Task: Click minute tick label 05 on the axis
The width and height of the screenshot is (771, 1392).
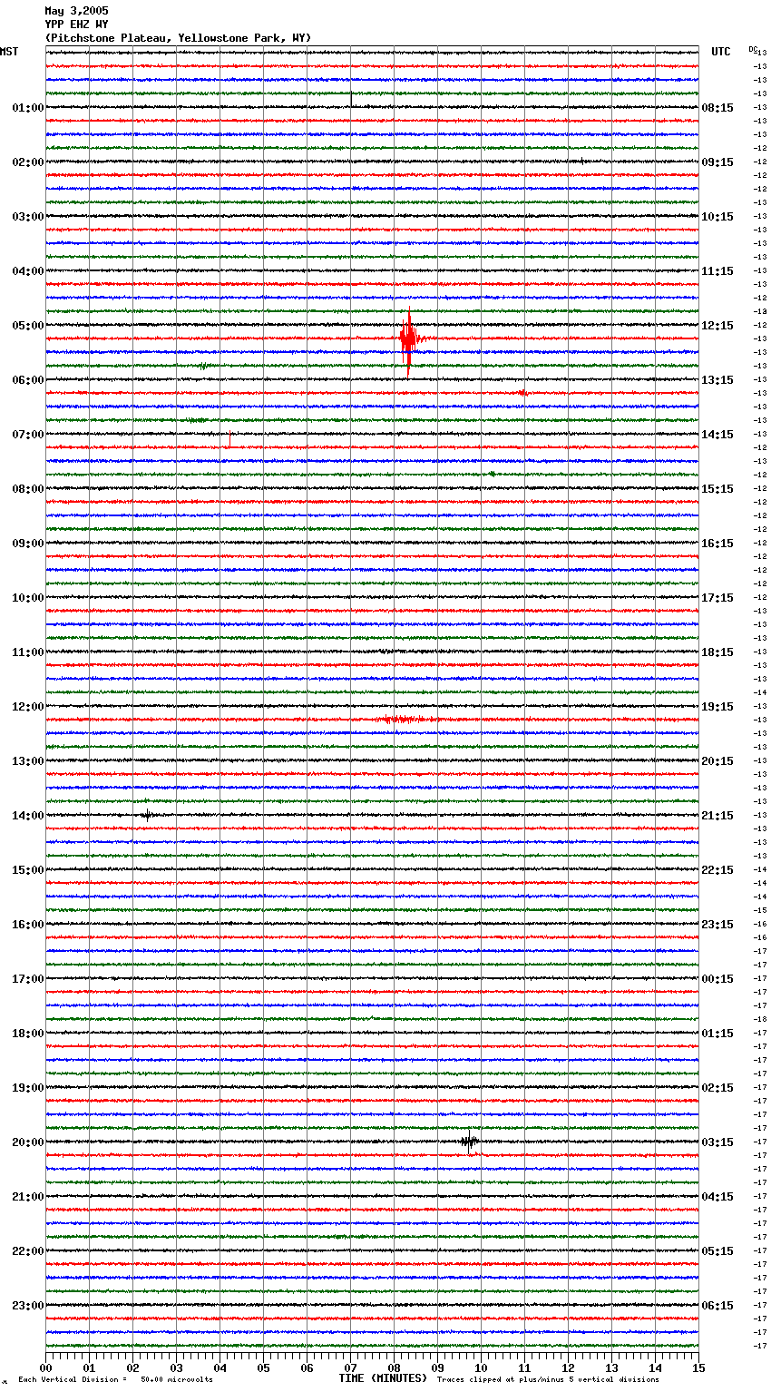Action: tap(263, 1367)
